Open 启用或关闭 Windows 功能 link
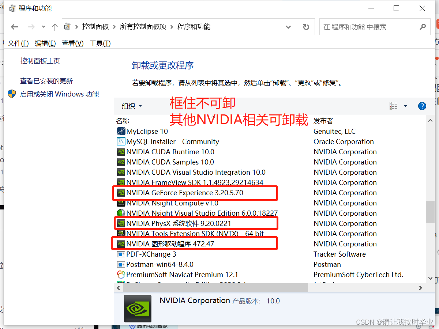Screen dimensions: 439x329 coord(59,94)
